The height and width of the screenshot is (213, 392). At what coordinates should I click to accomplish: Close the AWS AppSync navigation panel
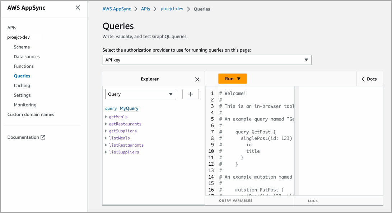[x=78, y=8]
